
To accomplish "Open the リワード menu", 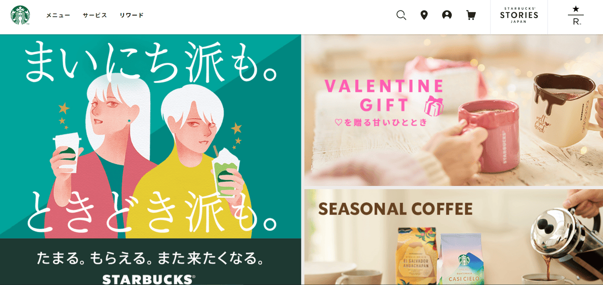I will (x=132, y=15).
